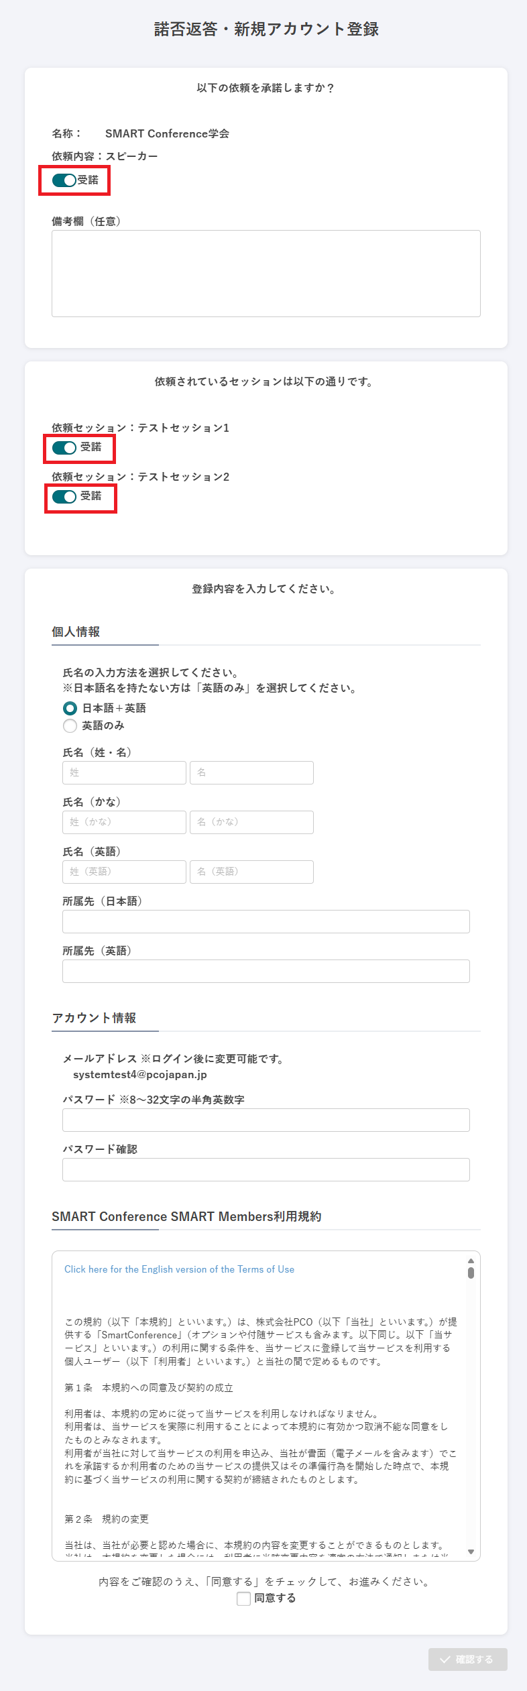The height and width of the screenshot is (1691, 527).
Task: Toggle acceptance for テストセッション1
Action: [x=64, y=448]
